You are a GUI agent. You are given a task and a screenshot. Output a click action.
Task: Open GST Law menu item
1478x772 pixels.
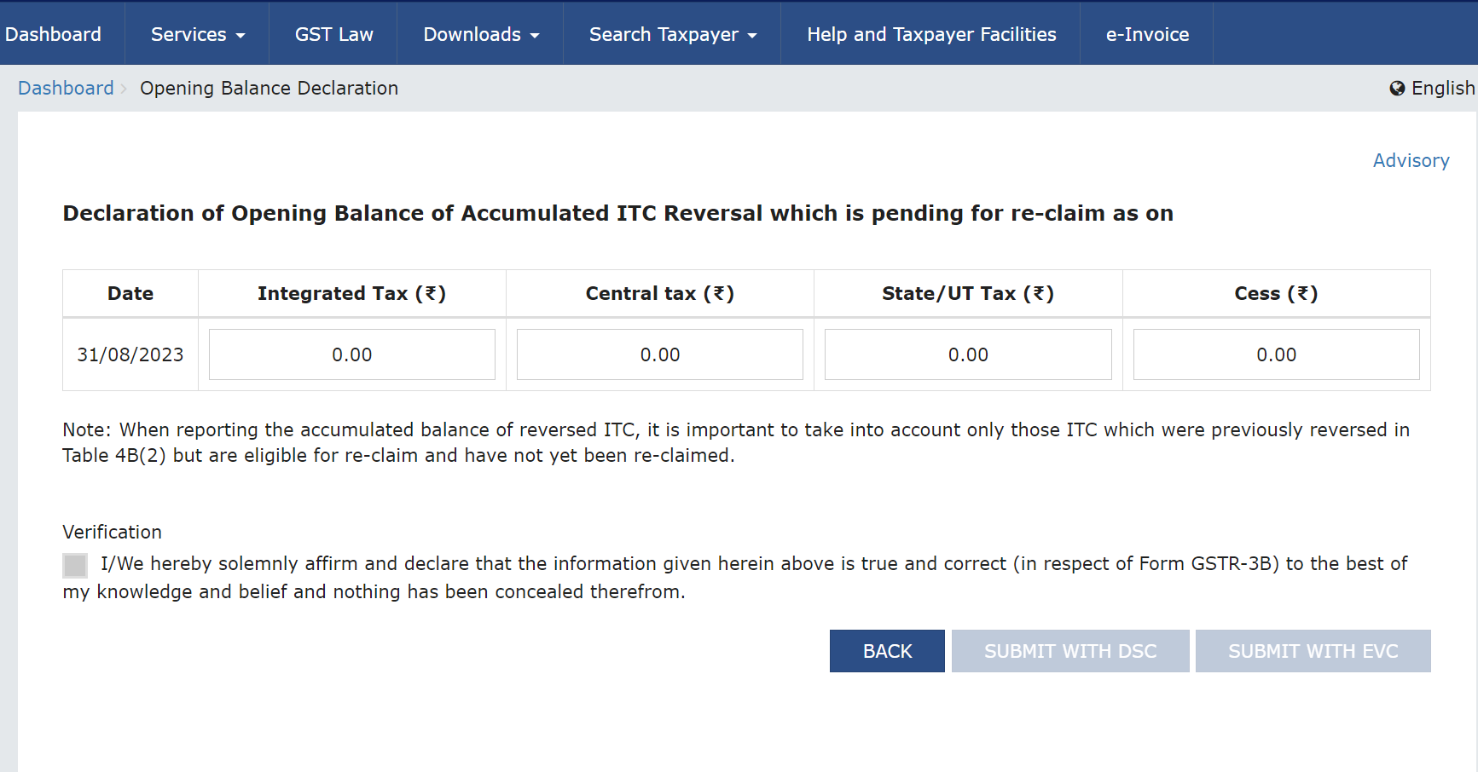pyautogui.click(x=333, y=35)
